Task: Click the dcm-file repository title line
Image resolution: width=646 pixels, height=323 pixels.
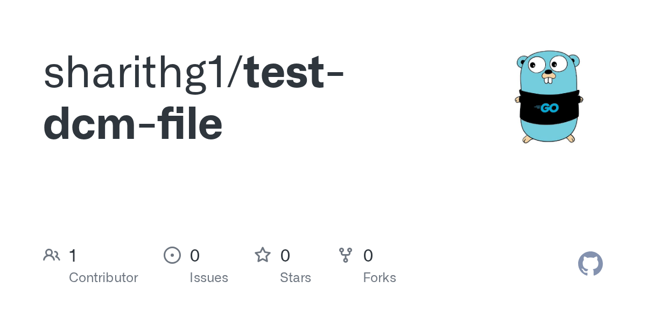Action: (133, 124)
